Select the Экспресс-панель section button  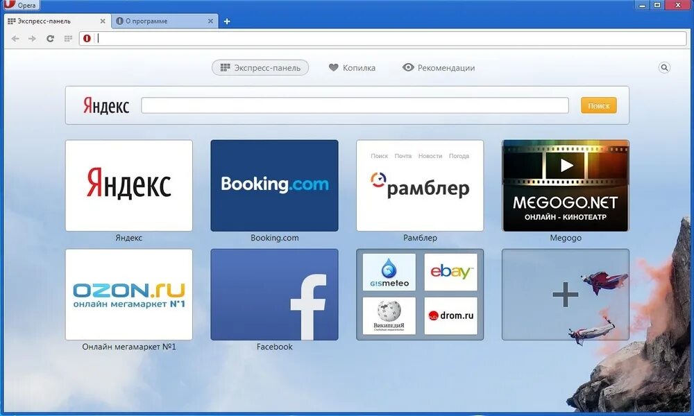point(260,68)
